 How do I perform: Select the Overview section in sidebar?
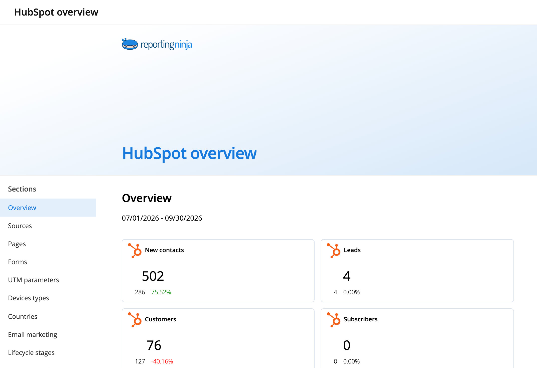[48, 208]
